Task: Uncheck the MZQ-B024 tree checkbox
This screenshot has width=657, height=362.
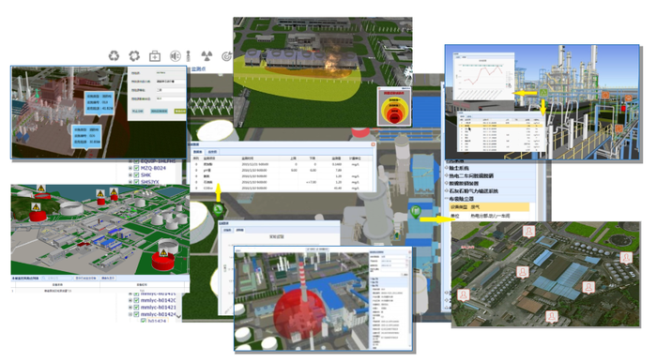Action: [x=137, y=168]
